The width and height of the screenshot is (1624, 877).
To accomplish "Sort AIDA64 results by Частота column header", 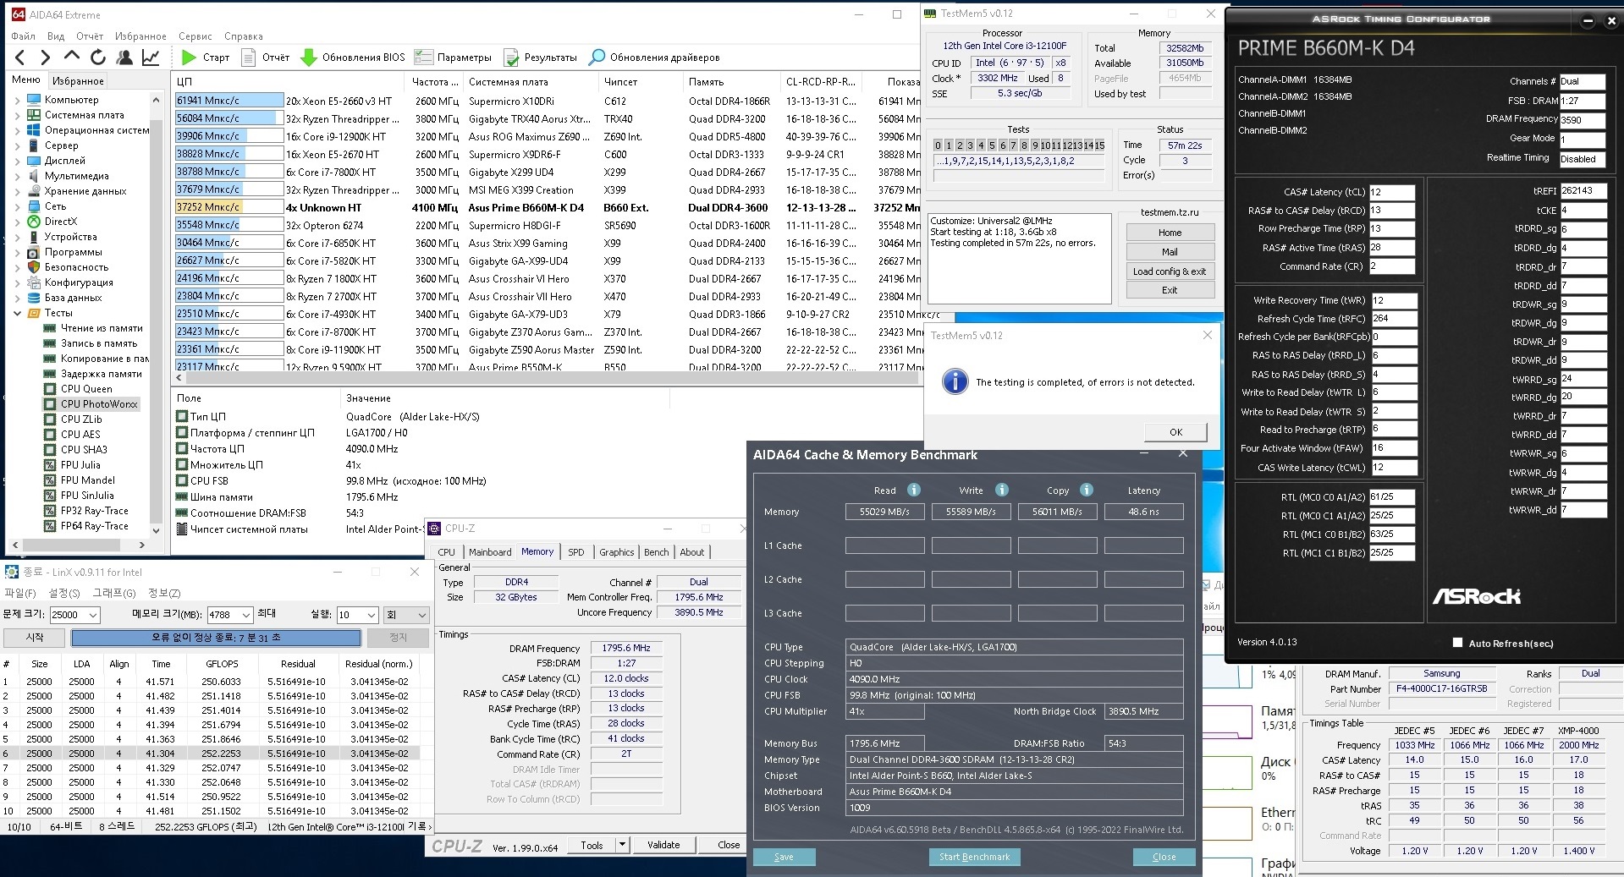I will 435,82.
